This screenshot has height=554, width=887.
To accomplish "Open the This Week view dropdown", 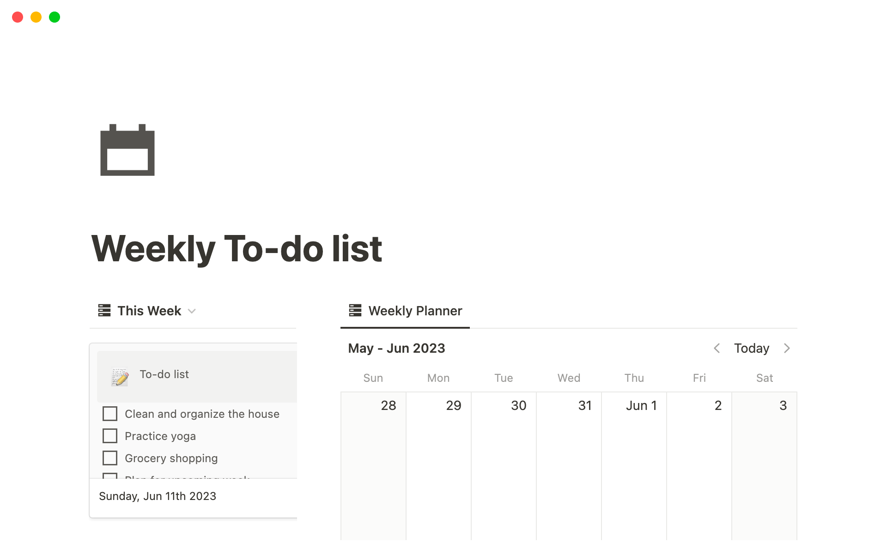I will [192, 311].
